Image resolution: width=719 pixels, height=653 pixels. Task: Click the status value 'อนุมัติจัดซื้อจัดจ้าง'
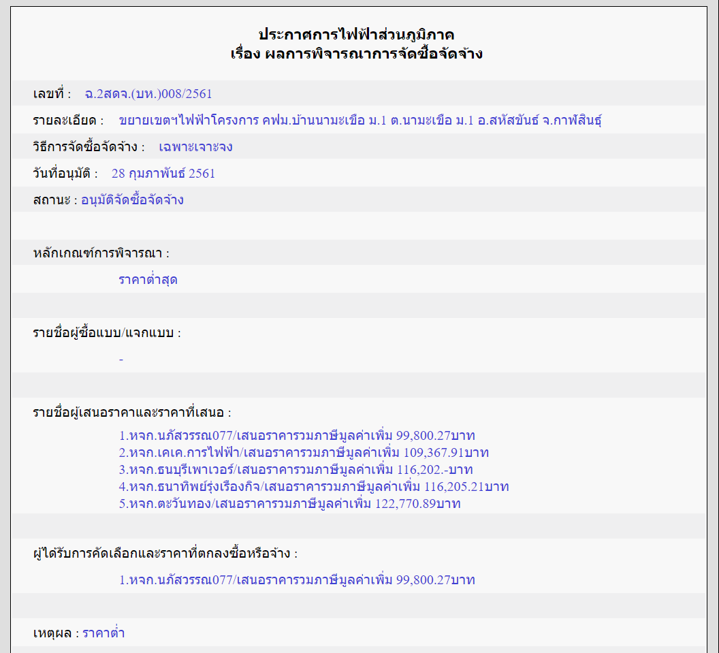click(x=133, y=200)
